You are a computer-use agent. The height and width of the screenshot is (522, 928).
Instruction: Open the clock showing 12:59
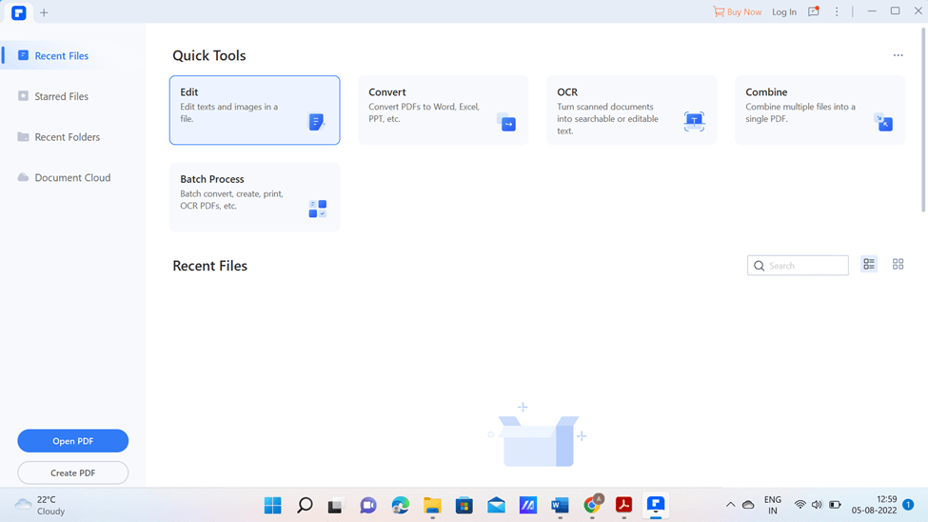(874, 505)
